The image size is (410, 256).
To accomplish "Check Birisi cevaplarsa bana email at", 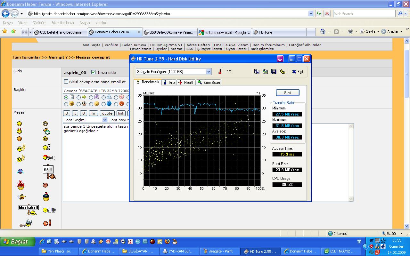I will pos(66,82).
